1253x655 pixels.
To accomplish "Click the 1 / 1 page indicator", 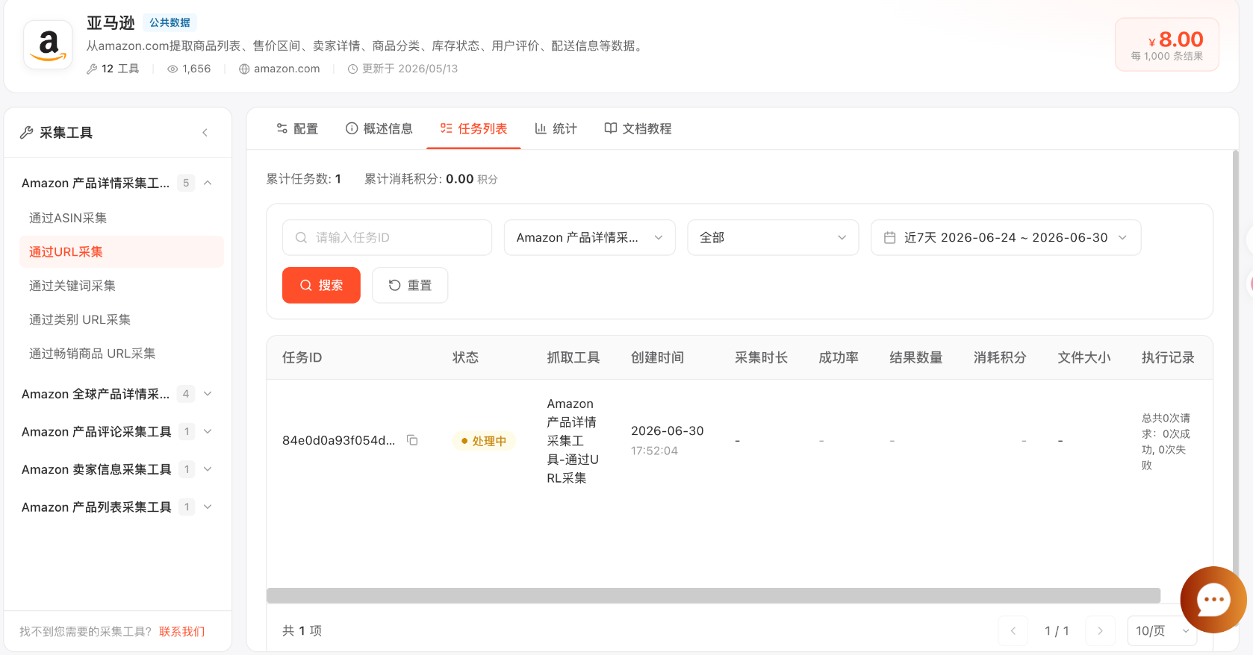I will (1057, 631).
